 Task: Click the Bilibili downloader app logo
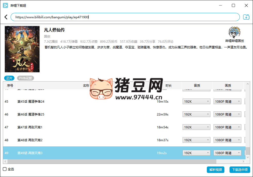coord(5,5)
